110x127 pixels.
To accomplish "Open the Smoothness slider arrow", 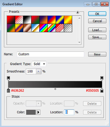I will (x=38, y=71).
